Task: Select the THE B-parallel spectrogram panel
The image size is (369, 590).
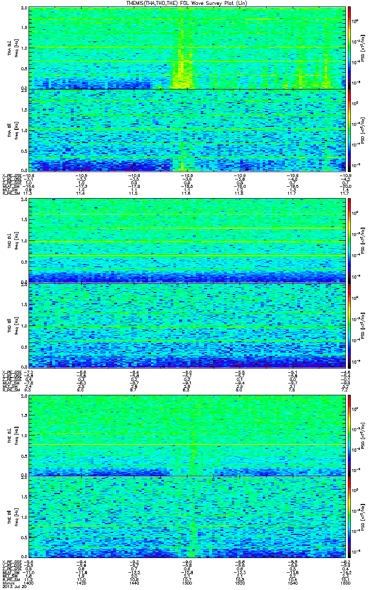Action: point(186,517)
